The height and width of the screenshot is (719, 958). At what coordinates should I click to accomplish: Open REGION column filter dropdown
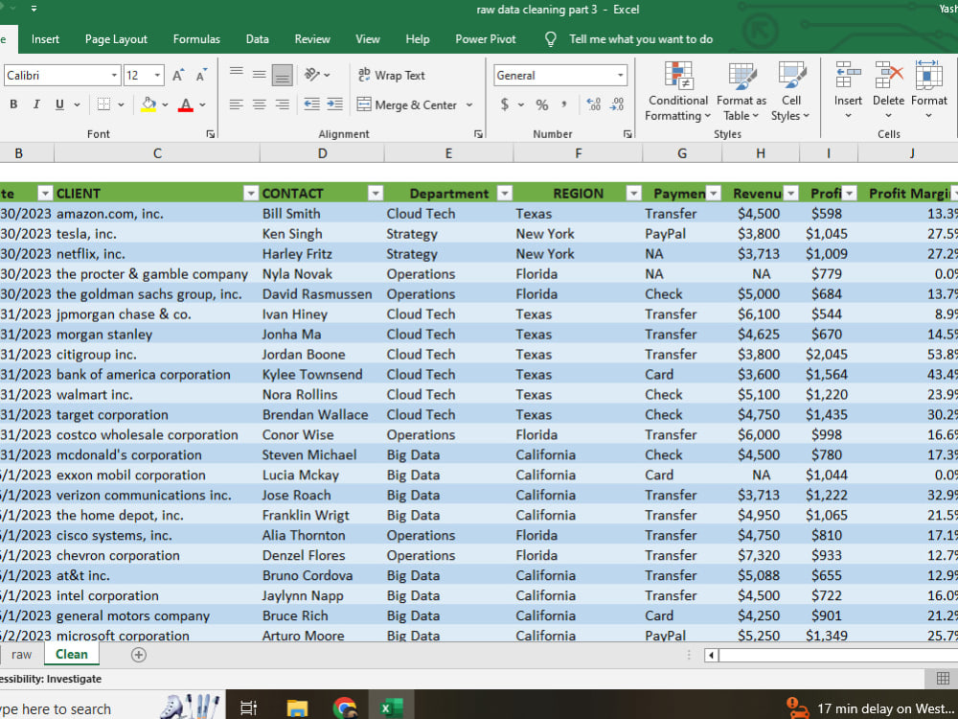(x=633, y=194)
